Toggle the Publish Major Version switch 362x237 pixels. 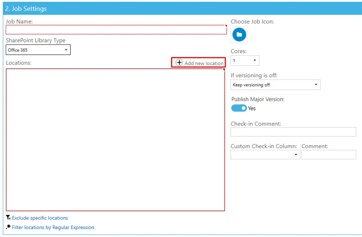coord(239,108)
